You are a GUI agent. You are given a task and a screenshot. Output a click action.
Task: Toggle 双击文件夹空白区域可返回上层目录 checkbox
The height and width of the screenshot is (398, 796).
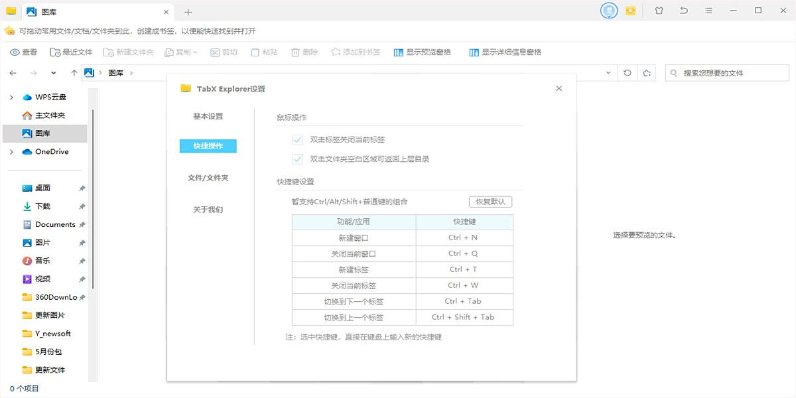point(297,159)
